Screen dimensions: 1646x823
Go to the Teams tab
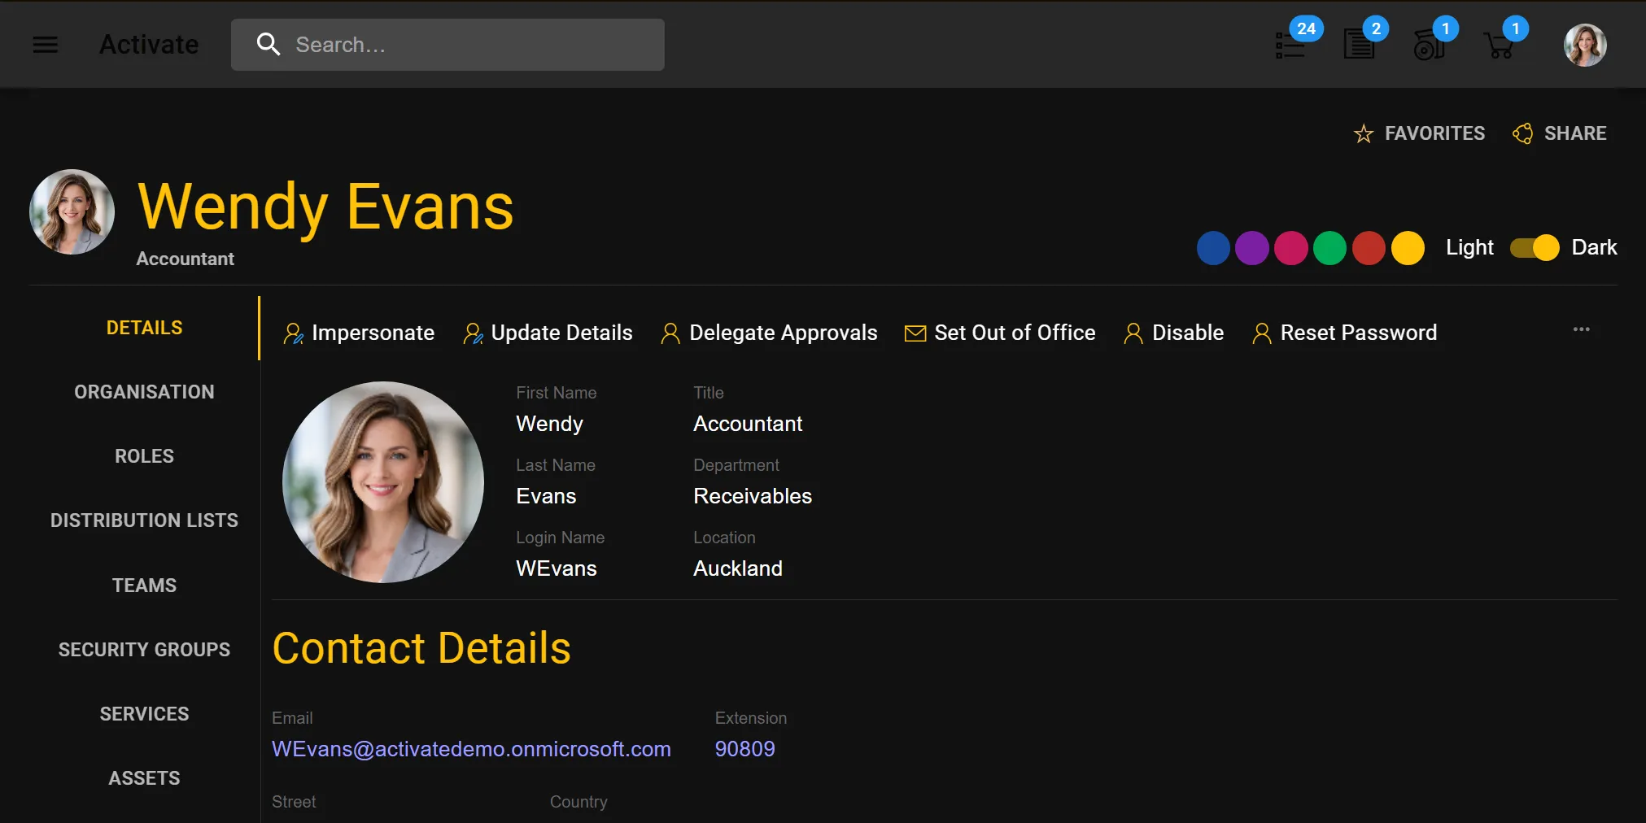click(144, 586)
